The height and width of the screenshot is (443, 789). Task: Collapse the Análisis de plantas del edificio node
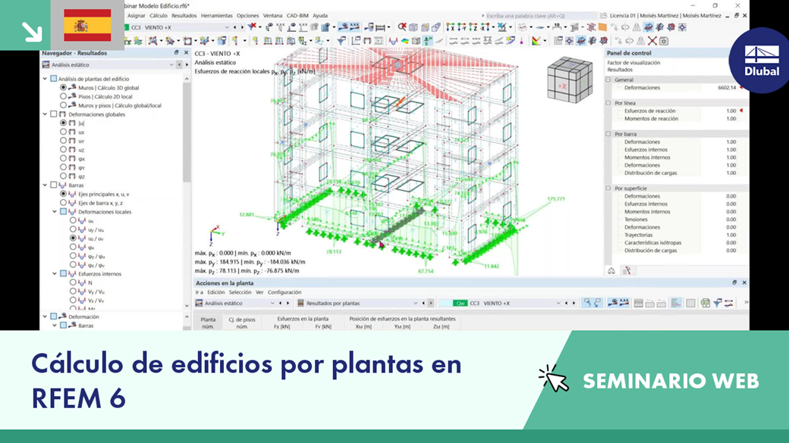46,79
